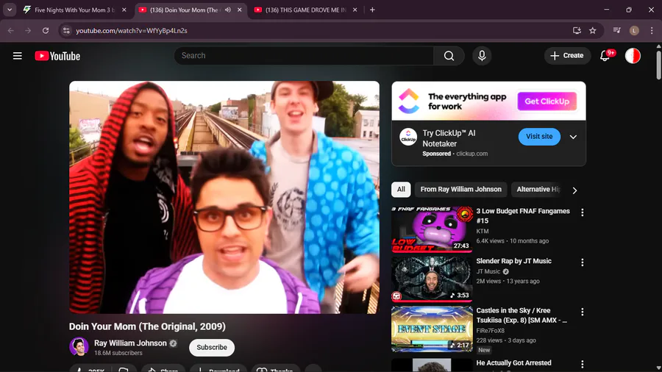The width and height of the screenshot is (662, 372).
Task: View site information icon in address bar
Action: click(x=66, y=30)
